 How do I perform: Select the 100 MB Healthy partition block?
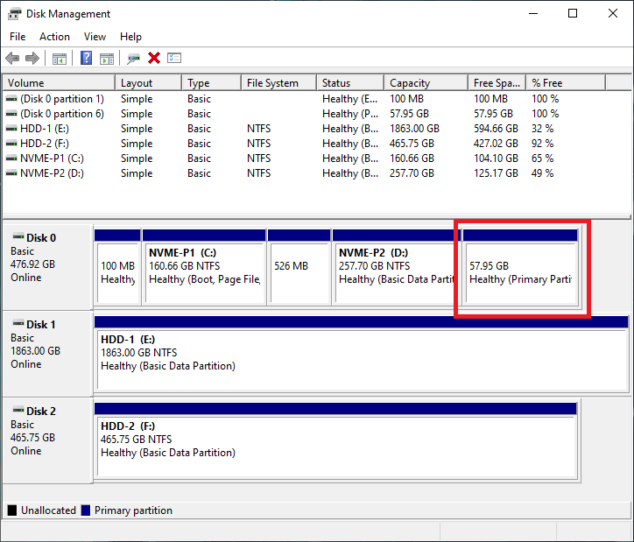tap(117, 267)
